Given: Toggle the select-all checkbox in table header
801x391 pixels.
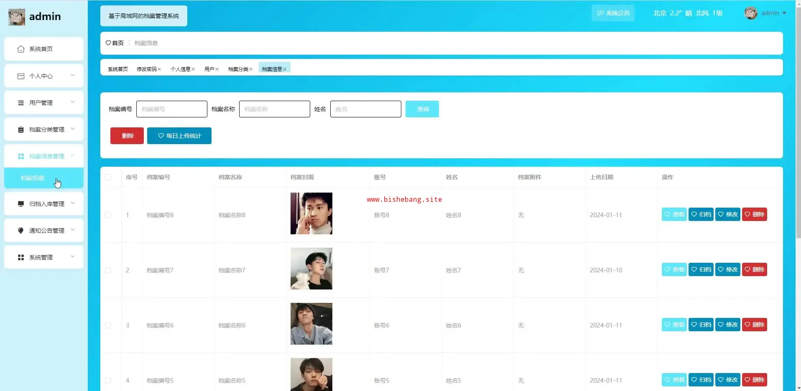Looking at the screenshot, I should pos(108,177).
